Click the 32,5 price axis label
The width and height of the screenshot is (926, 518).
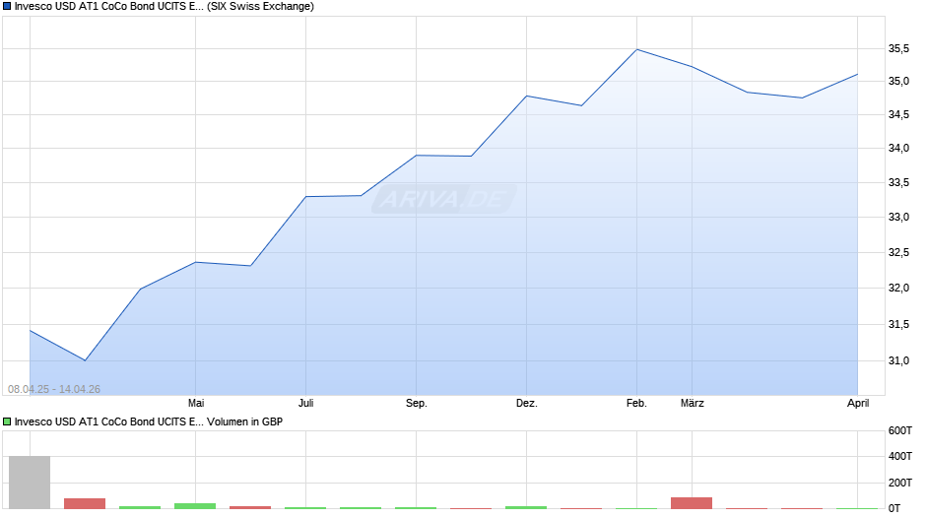pyautogui.click(x=898, y=253)
